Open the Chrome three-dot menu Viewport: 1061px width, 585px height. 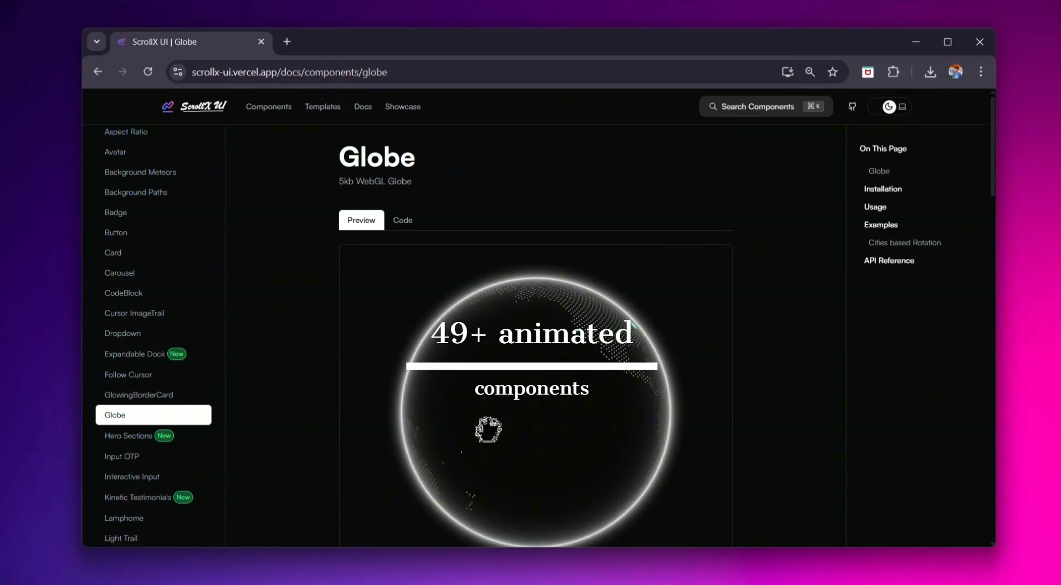[x=981, y=72]
